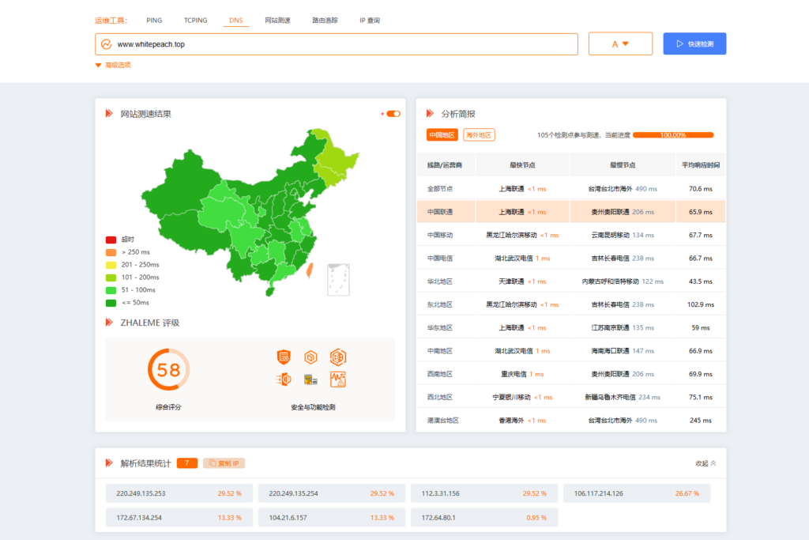
Task: Click the IP entry 106.117.214.126
Action: click(637, 493)
